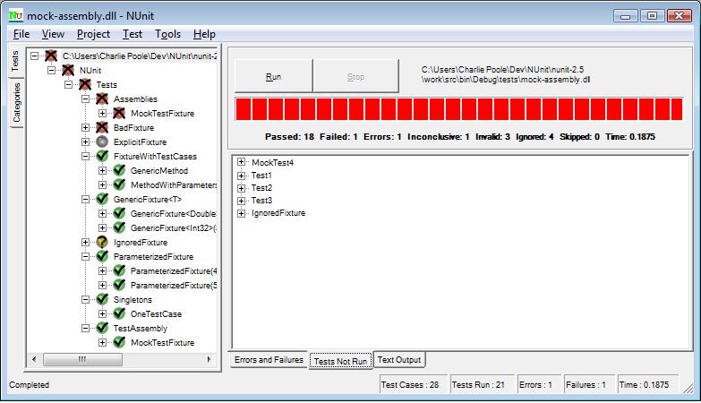Click the green check icon beside Singletons
The height and width of the screenshot is (403, 701).
(102, 299)
